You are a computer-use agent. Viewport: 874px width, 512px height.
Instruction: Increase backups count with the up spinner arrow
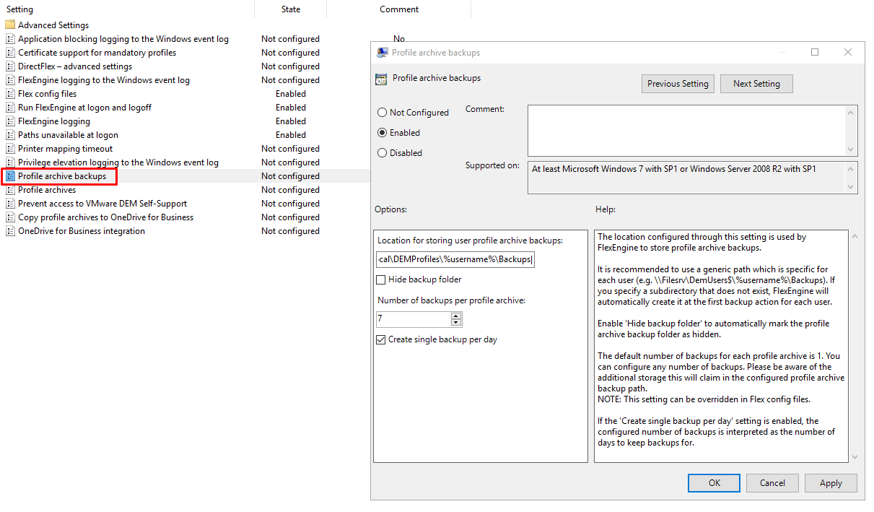coord(455,315)
